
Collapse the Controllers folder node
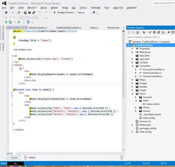[132, 66]
